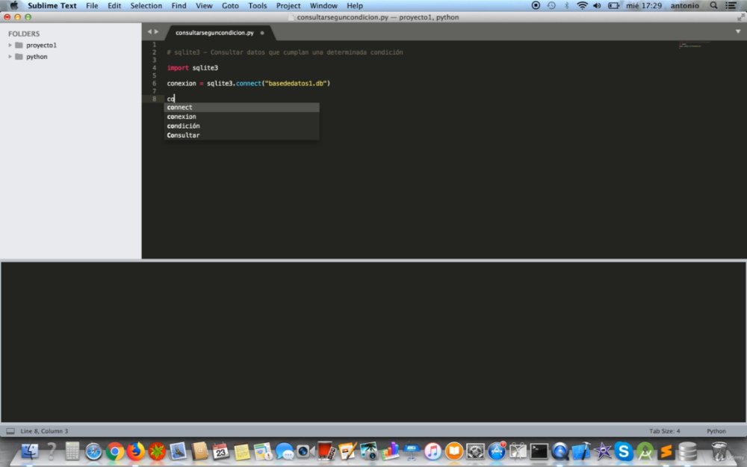Image resolution: width=747 pixels, height=467 pixels.
Task: Click the Sublime Text dock icon
Action: (x=666, y=451)
